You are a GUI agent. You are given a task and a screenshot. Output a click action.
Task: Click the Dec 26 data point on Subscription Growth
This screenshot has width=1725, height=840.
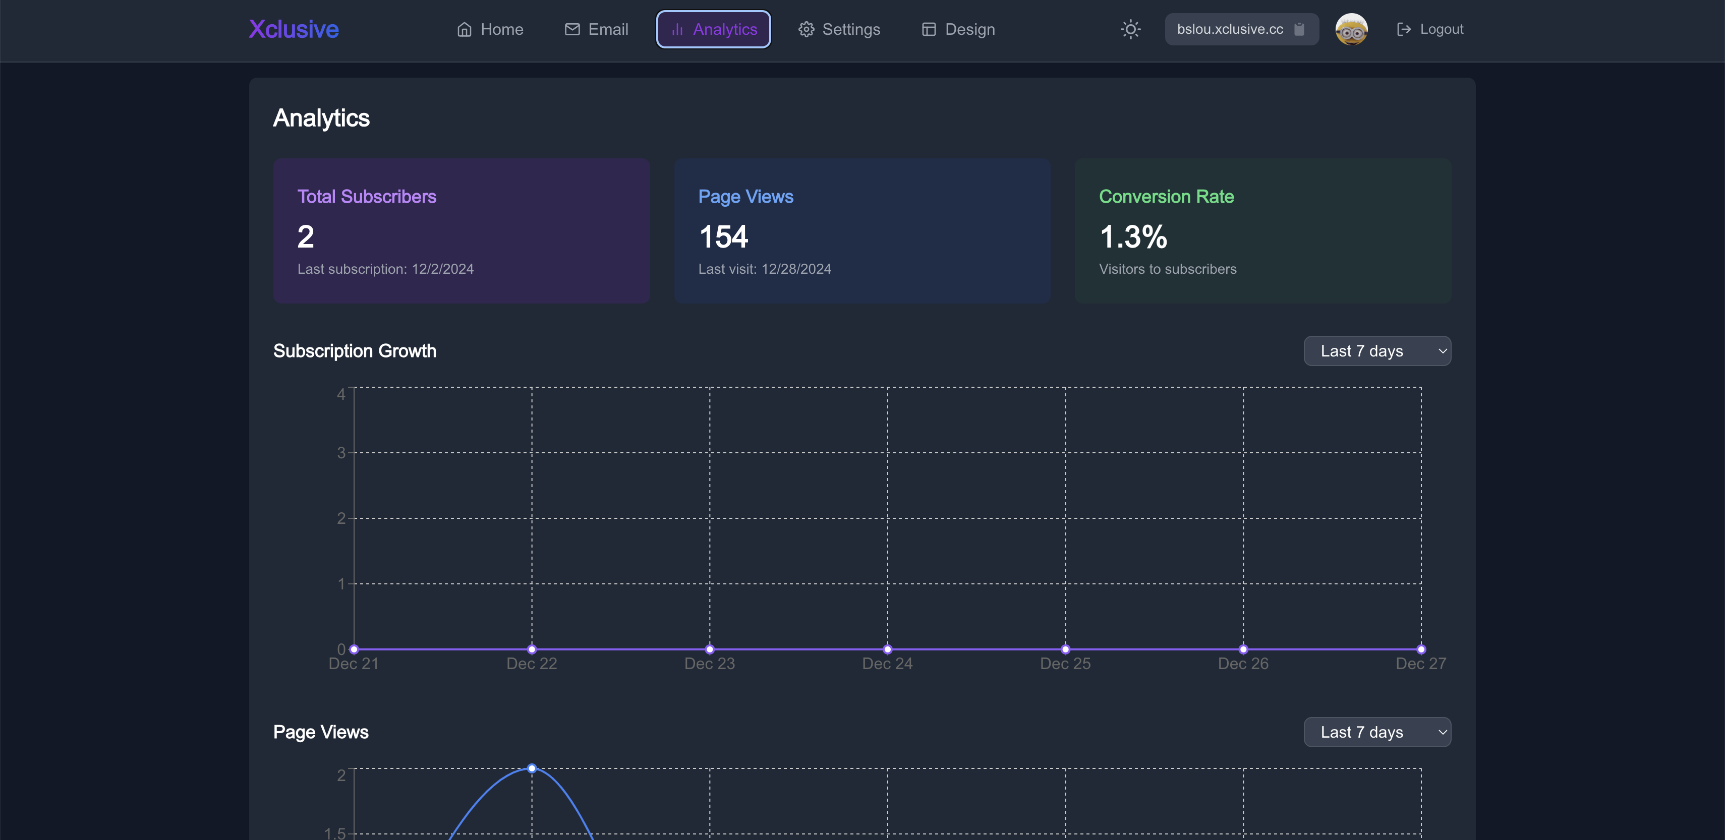point(1243,649)
